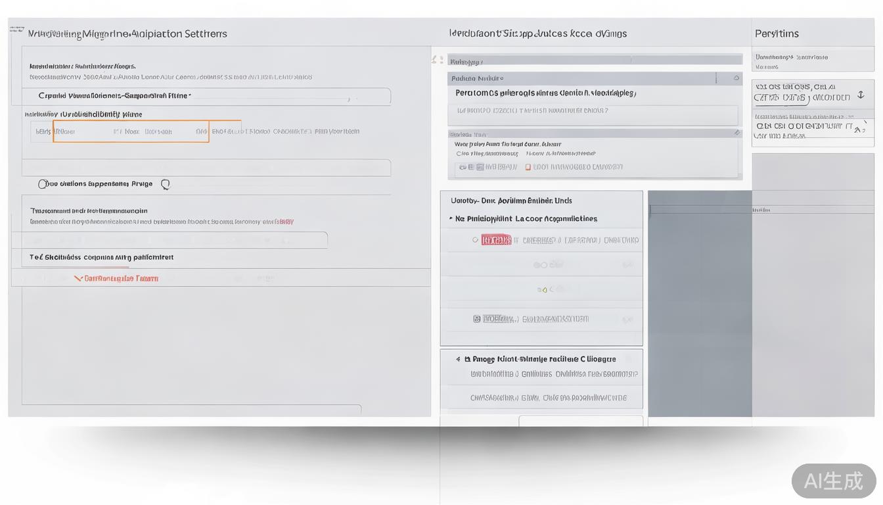
Task: Tick the orange checkbox under 'Wror pslier Aum'
Action: pyautogui.click(x=527, y=168)
